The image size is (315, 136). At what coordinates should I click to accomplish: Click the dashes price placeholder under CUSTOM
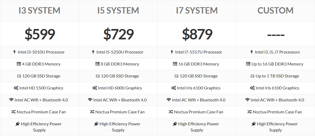276,35
